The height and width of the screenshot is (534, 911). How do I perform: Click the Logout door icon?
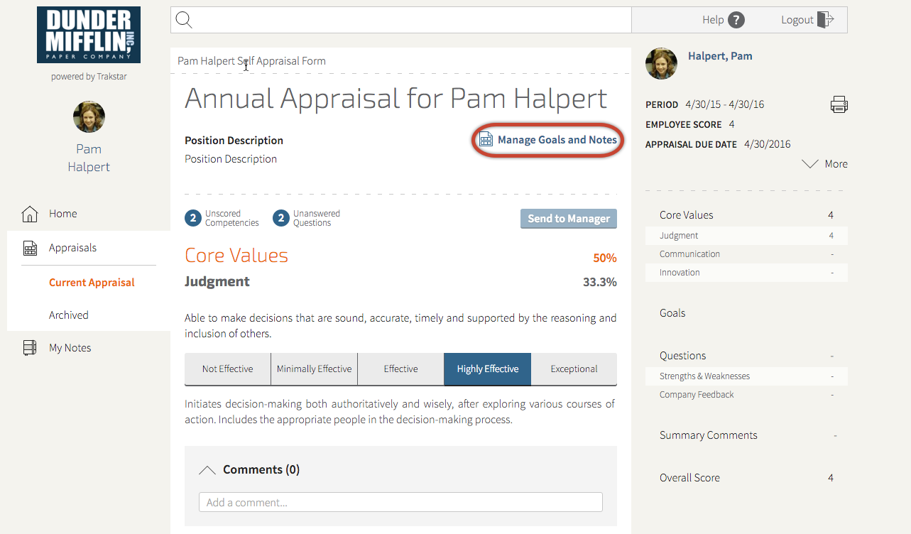(x=825, y=20)
